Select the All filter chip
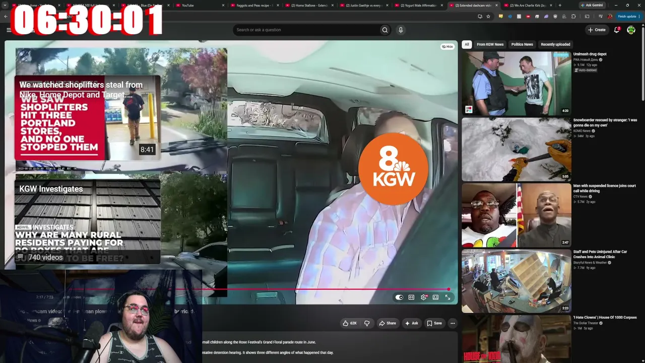The image size is (645, 363). [x=467, y=44]
